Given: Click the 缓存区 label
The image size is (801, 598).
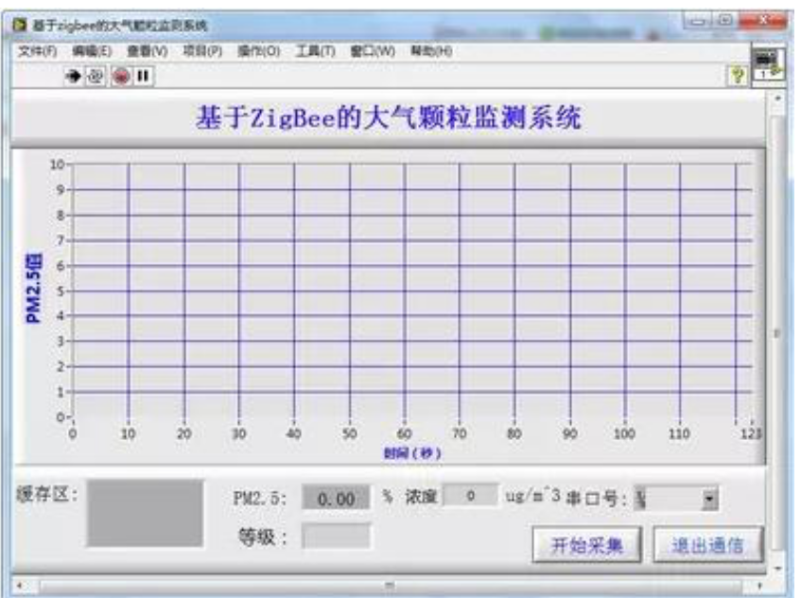Looking at the screenshot, I should coord(46,494).
